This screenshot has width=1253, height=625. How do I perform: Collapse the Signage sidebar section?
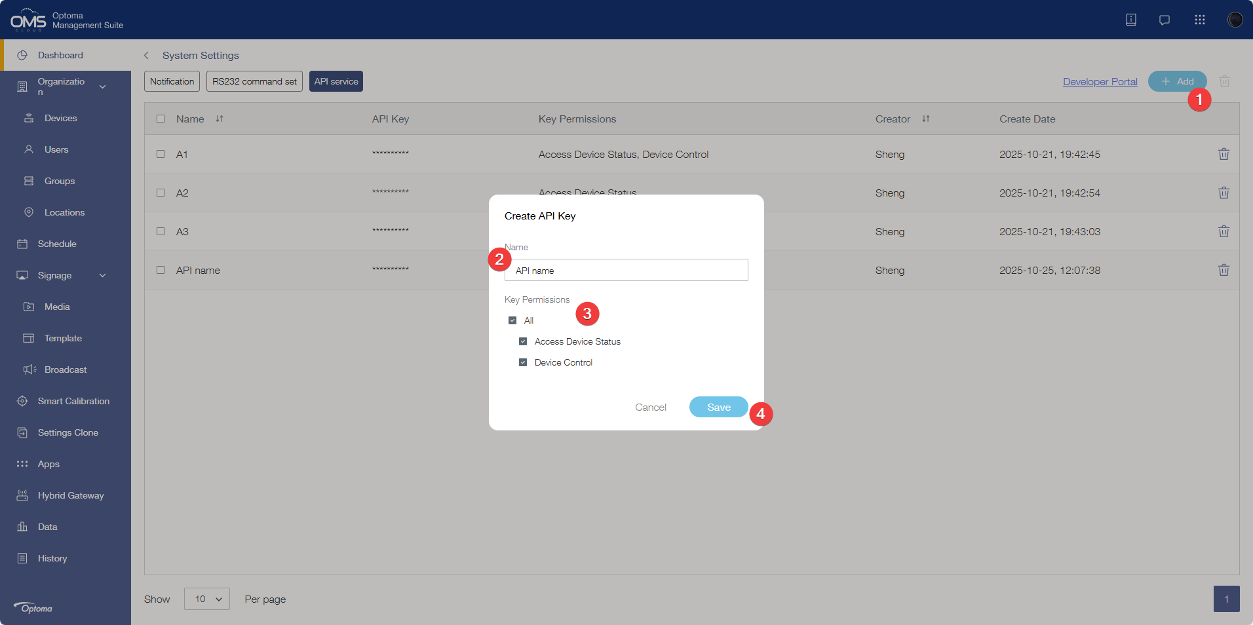tap(102, 276)
